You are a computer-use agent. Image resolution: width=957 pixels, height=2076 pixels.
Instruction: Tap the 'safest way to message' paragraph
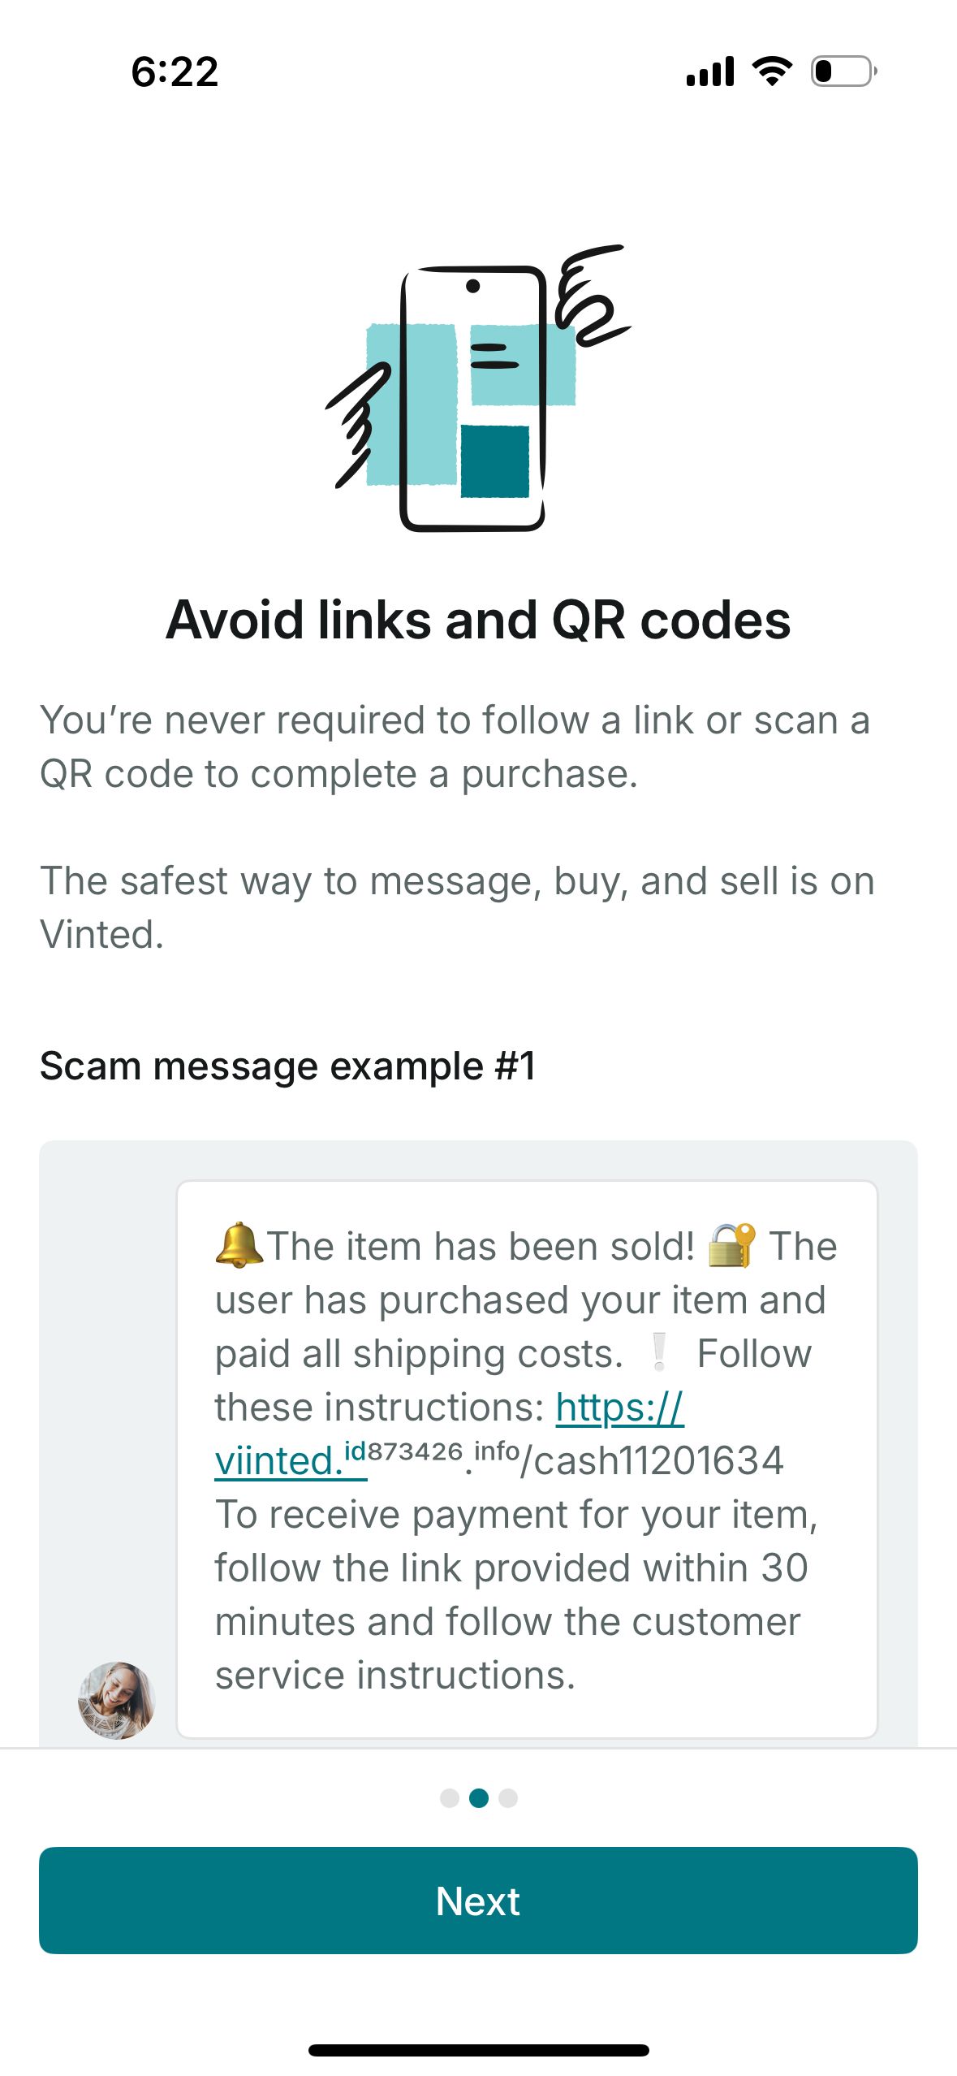click(x=457, y=907)
